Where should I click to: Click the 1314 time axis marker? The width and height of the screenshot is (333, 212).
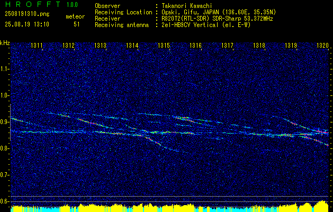132,45
